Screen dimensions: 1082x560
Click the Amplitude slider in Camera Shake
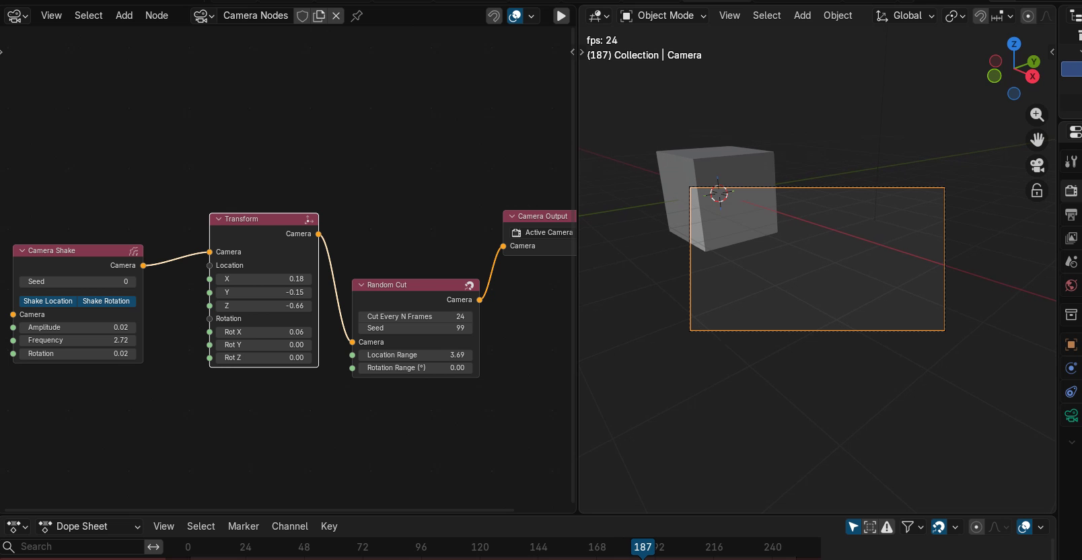(77, 327)
